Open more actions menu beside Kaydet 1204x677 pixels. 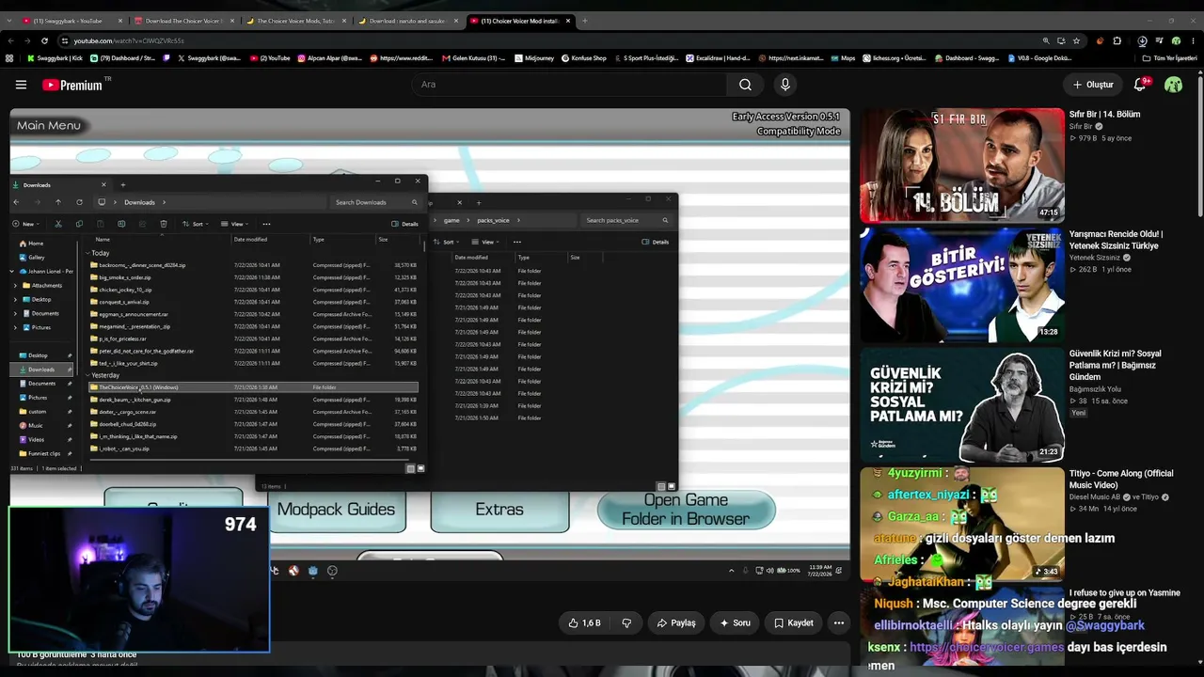[x=839, y=622]
